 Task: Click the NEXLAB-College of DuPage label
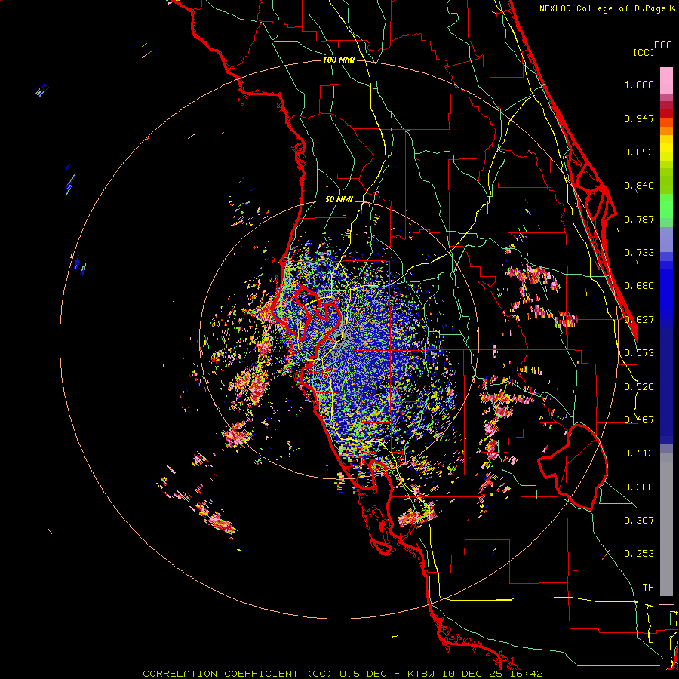click(602, 8)
